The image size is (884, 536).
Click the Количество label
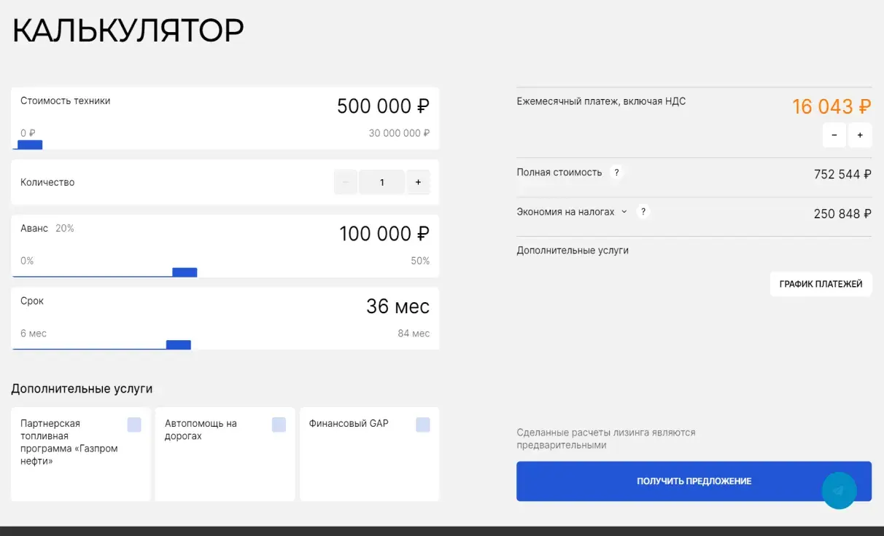pyautogui.click(x=47, y=182)
